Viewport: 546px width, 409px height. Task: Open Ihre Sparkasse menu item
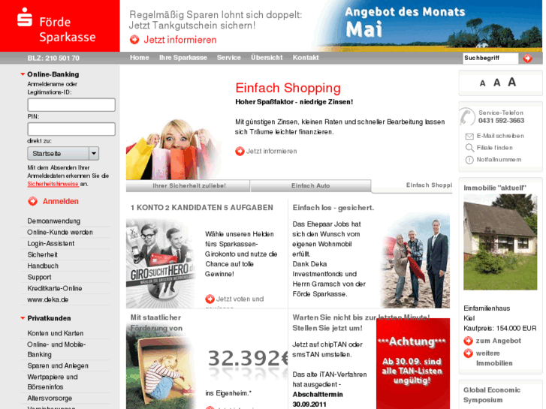(183, 58)
